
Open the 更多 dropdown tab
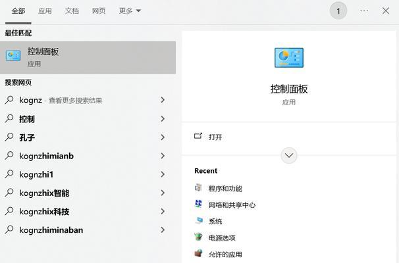(x=130, y=11)
